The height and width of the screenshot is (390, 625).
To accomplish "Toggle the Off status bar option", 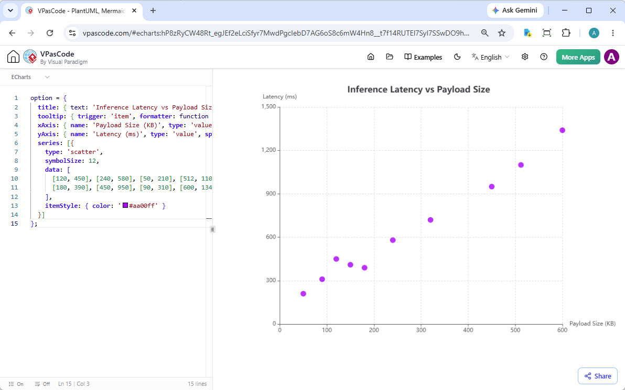I will (42, 384).
